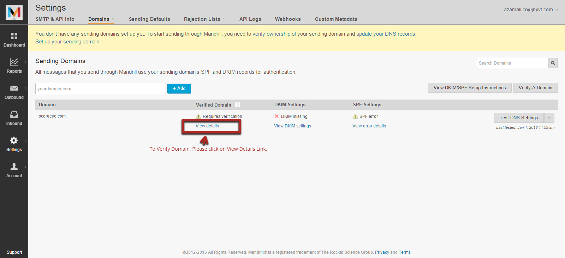Click View DKIM/SPF Setup Instructions button

(470, 88)
